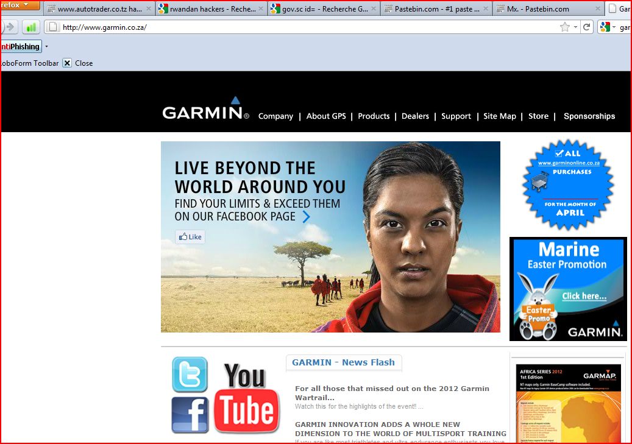Open the Marine Easter Promotion banner

click(x=569, y=289)
